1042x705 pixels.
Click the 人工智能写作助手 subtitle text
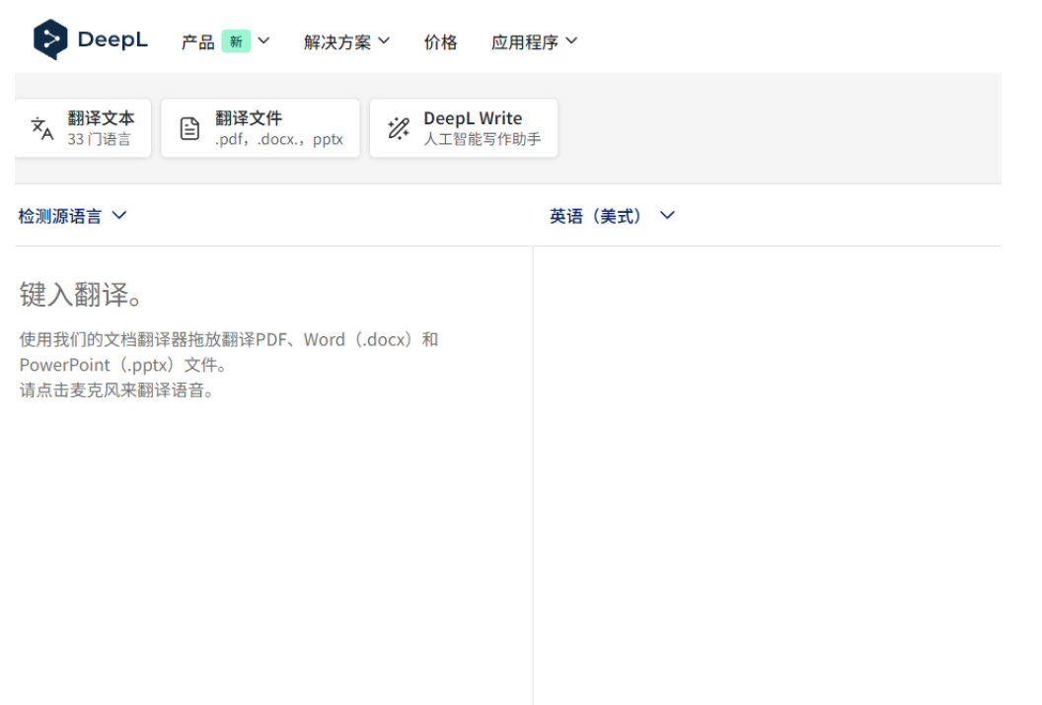coord(483,139)
